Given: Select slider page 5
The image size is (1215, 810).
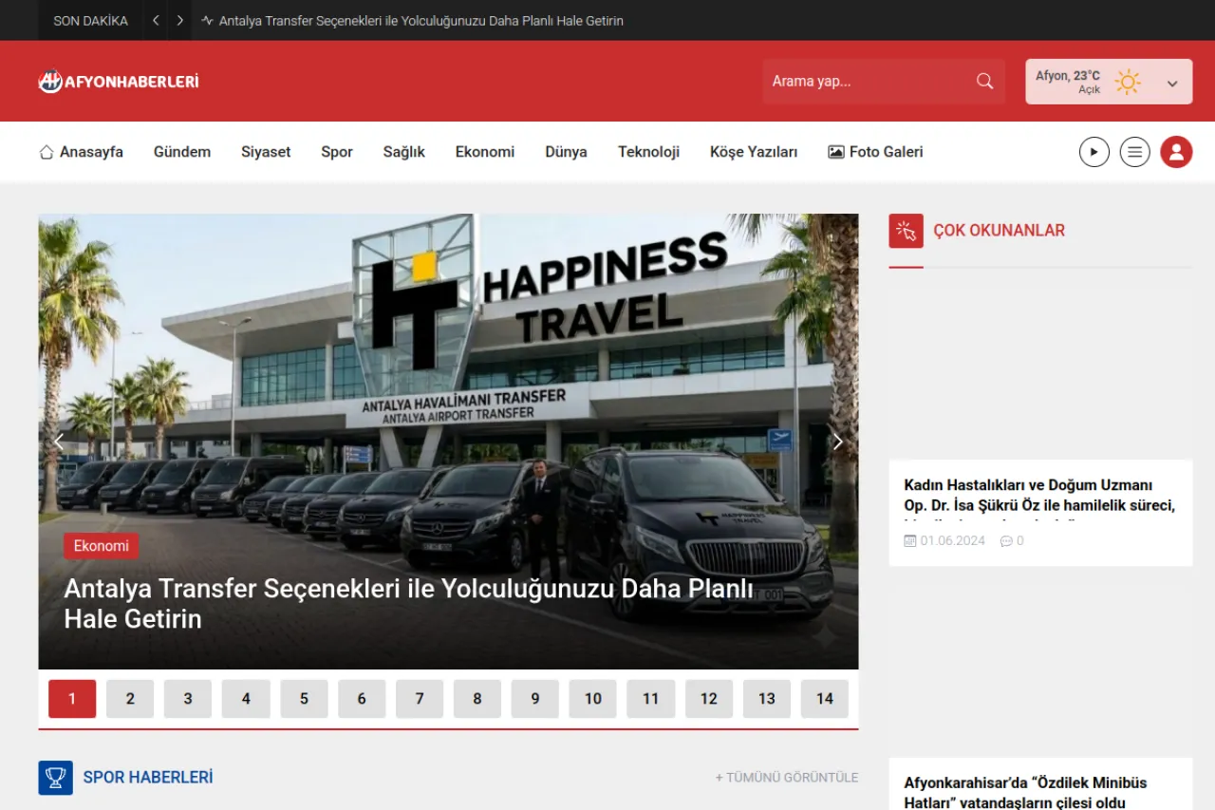Looking at the screenshot, I should point(304,699).
